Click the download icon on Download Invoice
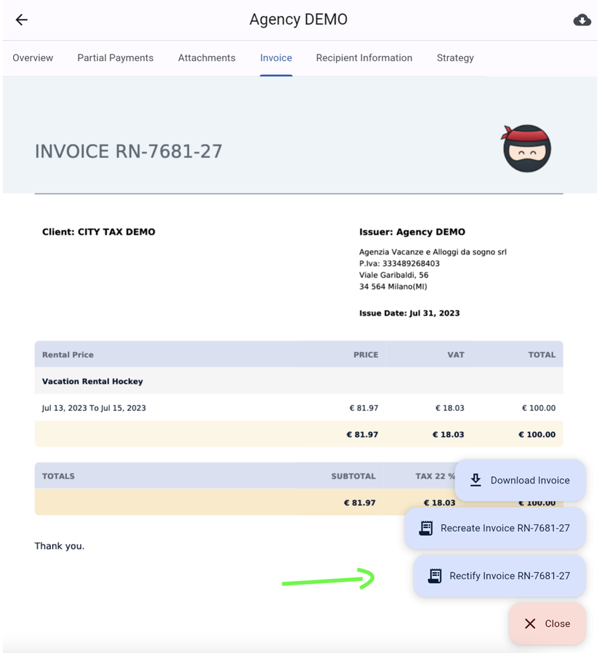 coord(476,480)
